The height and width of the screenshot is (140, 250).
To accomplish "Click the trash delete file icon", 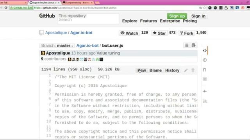I will (x=193, y=70).
